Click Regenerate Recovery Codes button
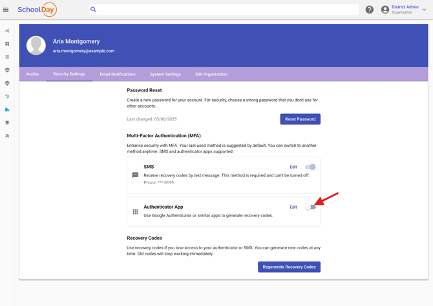Screen dimensions: 433x306 (x=289, y=267)
